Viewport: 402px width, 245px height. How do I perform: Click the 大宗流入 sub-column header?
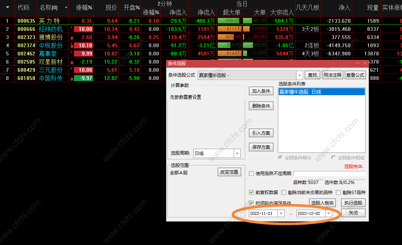click(x=282, y=12)
